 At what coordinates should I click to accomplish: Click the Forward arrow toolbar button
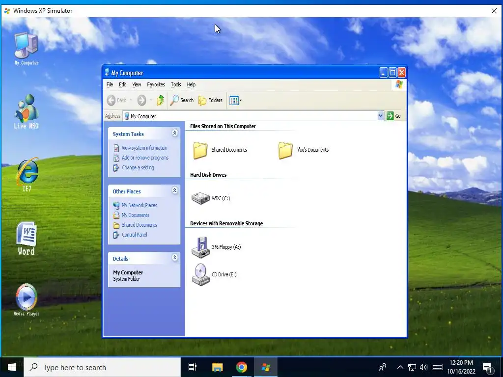[x=141, y=100]
